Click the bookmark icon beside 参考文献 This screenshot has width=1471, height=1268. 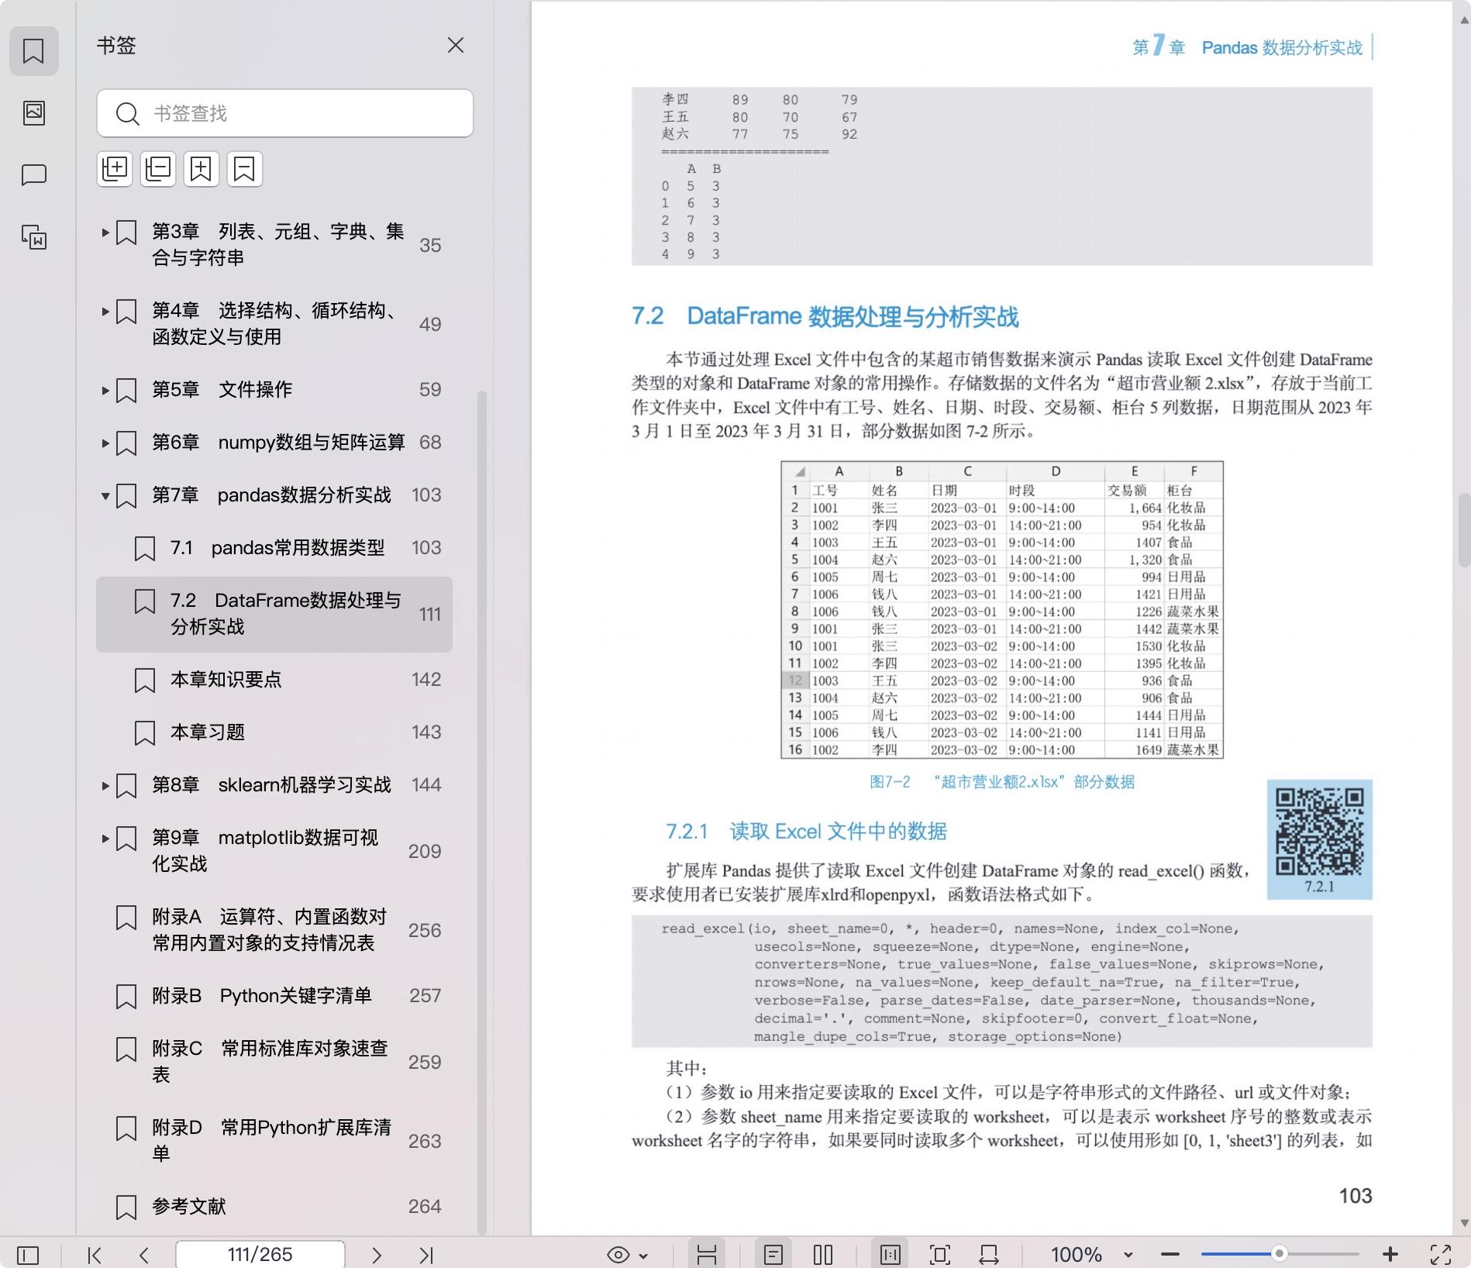coord(126,1208)
